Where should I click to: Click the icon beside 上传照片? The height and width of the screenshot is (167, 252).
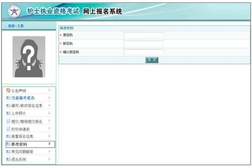8,113
